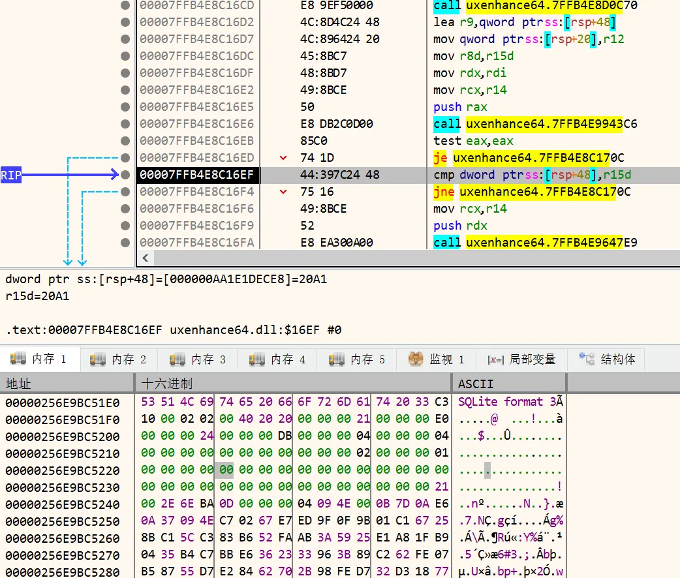Toggle breakpoint dot at address 00007FFB4E8C16DF
680x578 pixels.
click(125, 73)
